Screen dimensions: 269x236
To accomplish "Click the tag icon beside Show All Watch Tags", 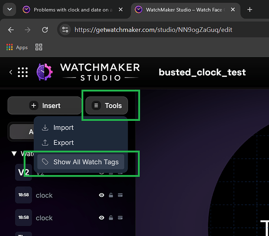I will tap(45, 162).
